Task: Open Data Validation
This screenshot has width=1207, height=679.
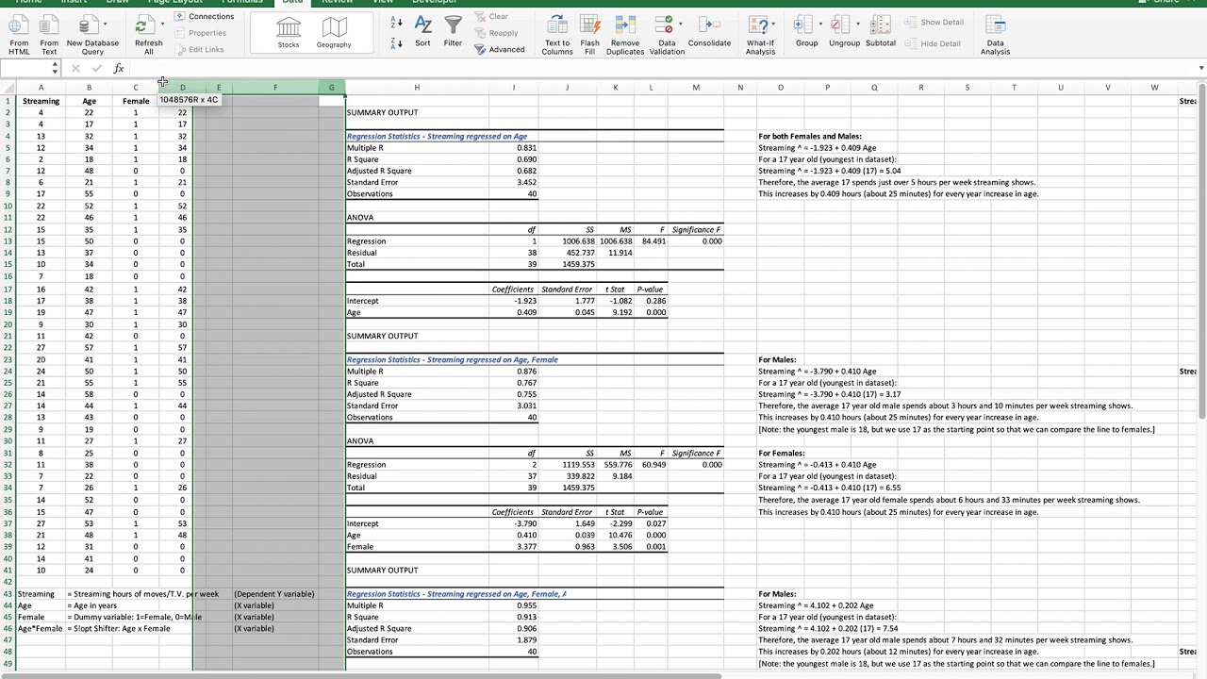Action: click(664, 35)
